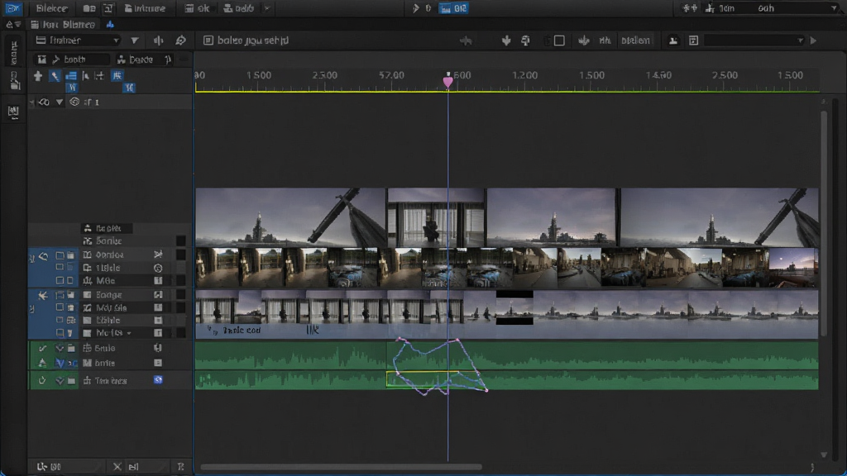The width and height of the screenshot is (847, 476).
Task: Select the blue highlighted razor tool
Action: click(55, 75)
